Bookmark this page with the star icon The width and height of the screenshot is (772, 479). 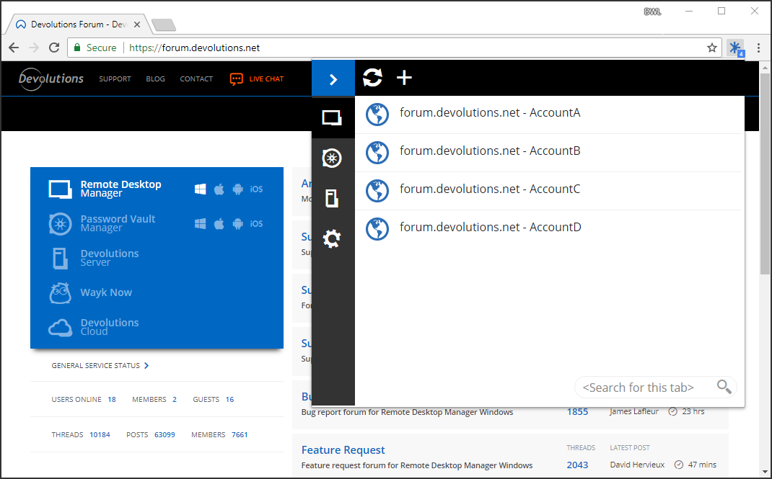click(x=712, y=48)
